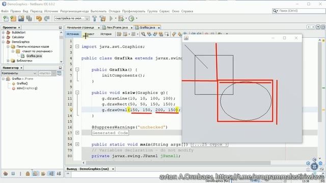The width and height of the screenshot is (326, 183).
Task: Click the Profile Project clock icon
Action: [x=131, y=19]
